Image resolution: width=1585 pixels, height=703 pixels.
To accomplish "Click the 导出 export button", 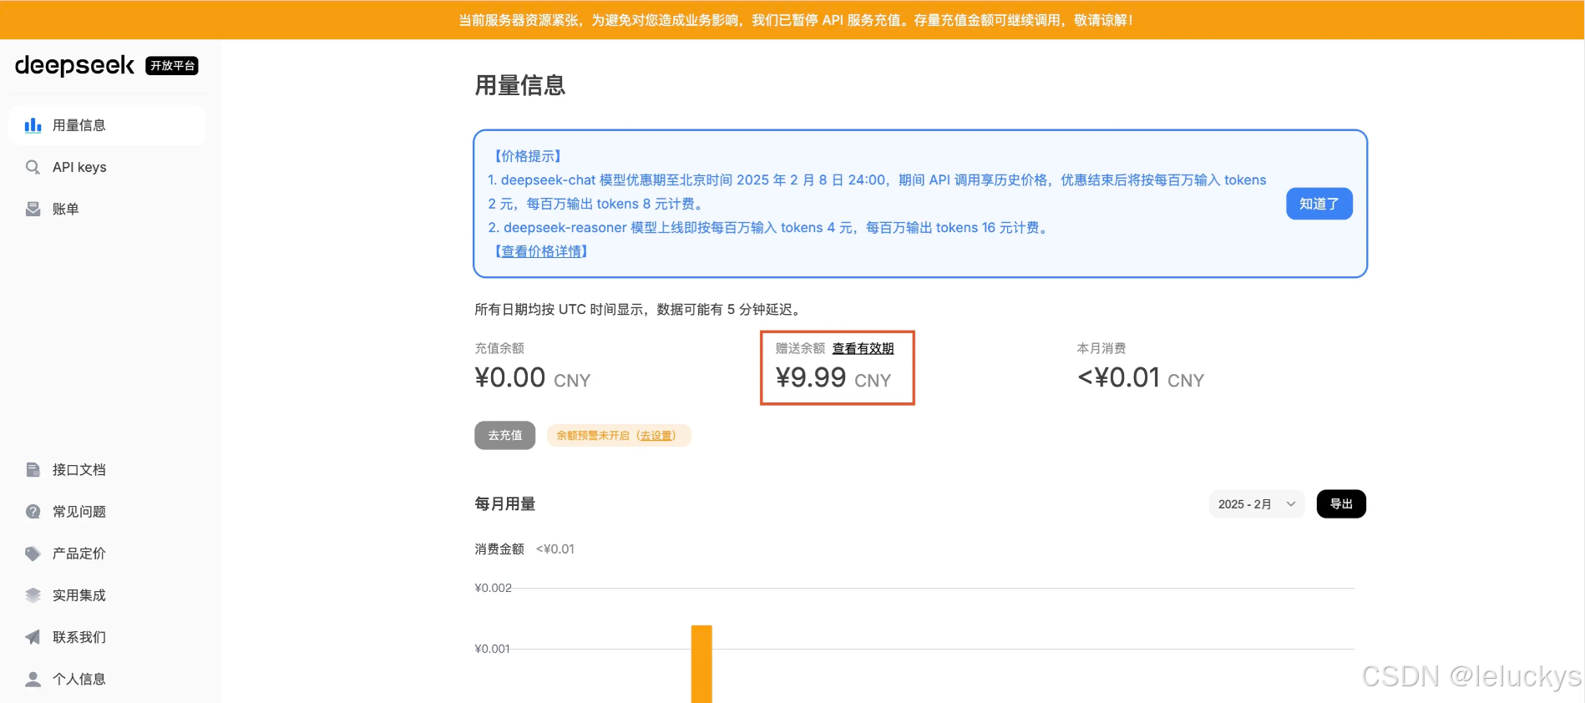I will (x=1341, y=503).
